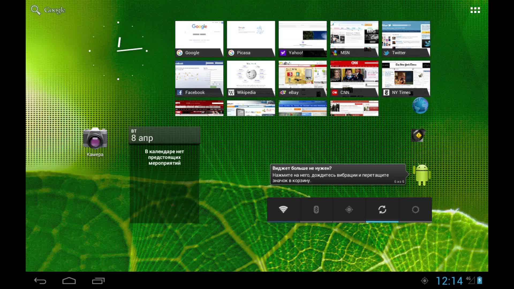Image resolution: width=514 pixels, height=289 pixels.
Task: Open the Wikipedia bookmark thumbnail
Action: (x=251, y=79)
